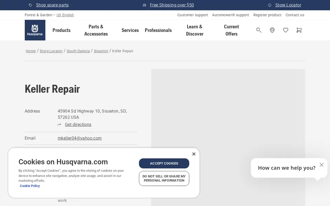Open the Parts & Accessories menu
Image resolution: width=330 pixels, height=206 pixels.
click(96, 30)
